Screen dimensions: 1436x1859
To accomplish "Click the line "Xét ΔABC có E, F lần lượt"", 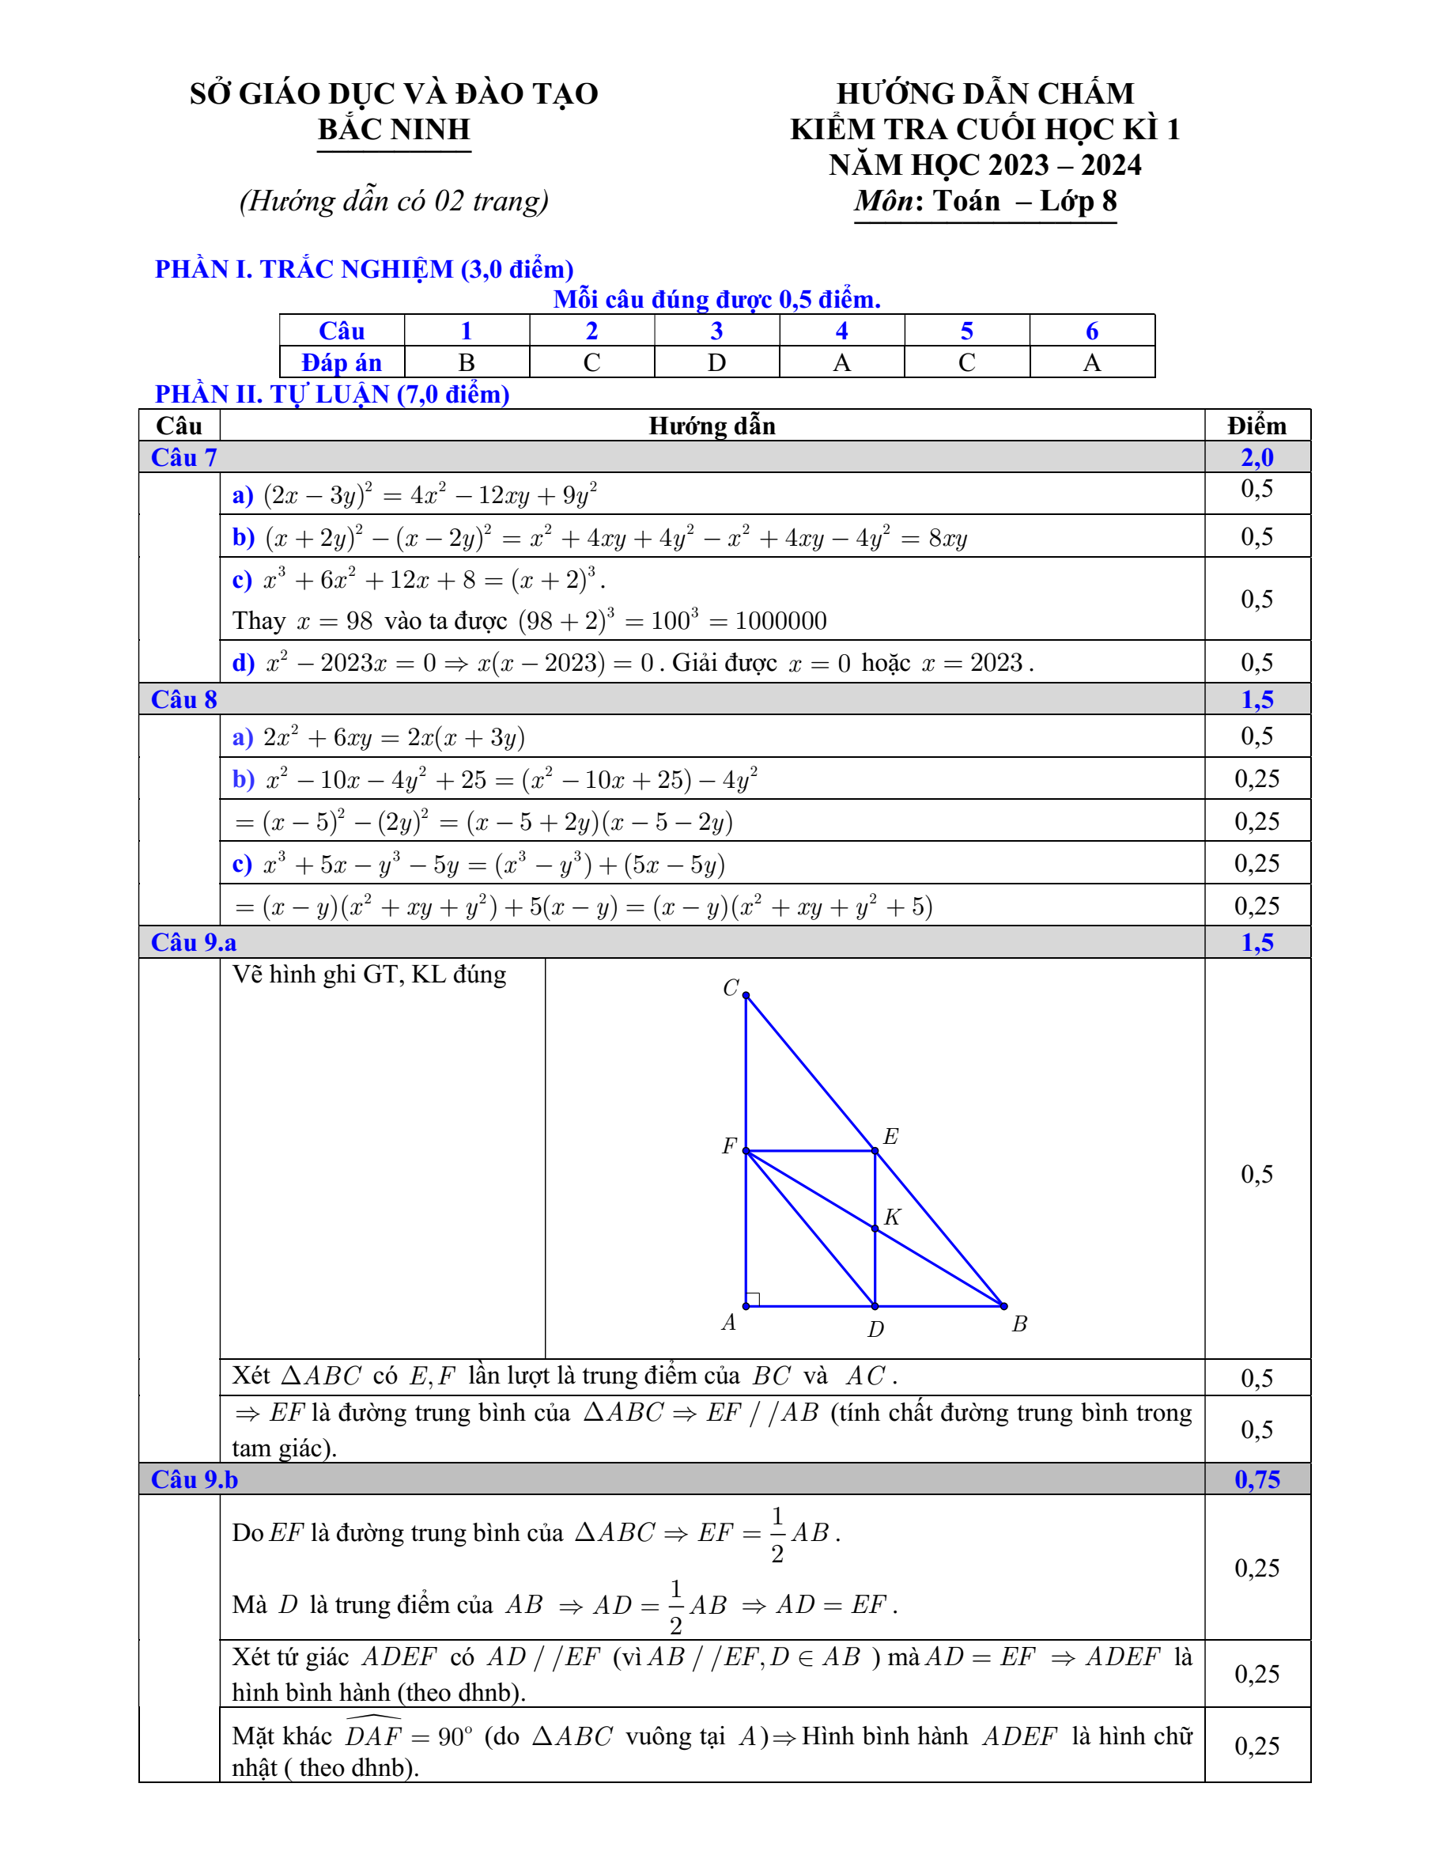I will [x=565, y=1376].
